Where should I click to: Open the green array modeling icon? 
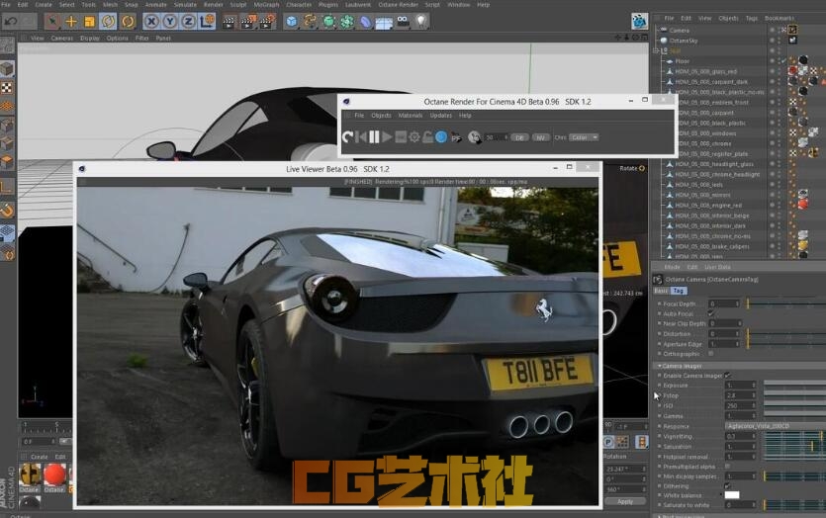347,22
